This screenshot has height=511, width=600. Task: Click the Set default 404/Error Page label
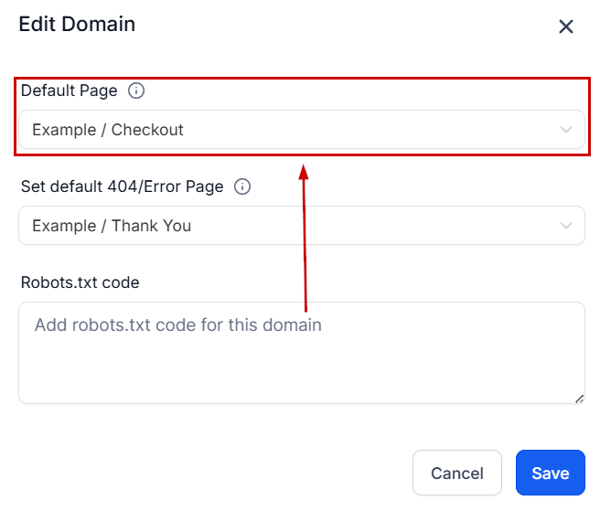[122, 186]
